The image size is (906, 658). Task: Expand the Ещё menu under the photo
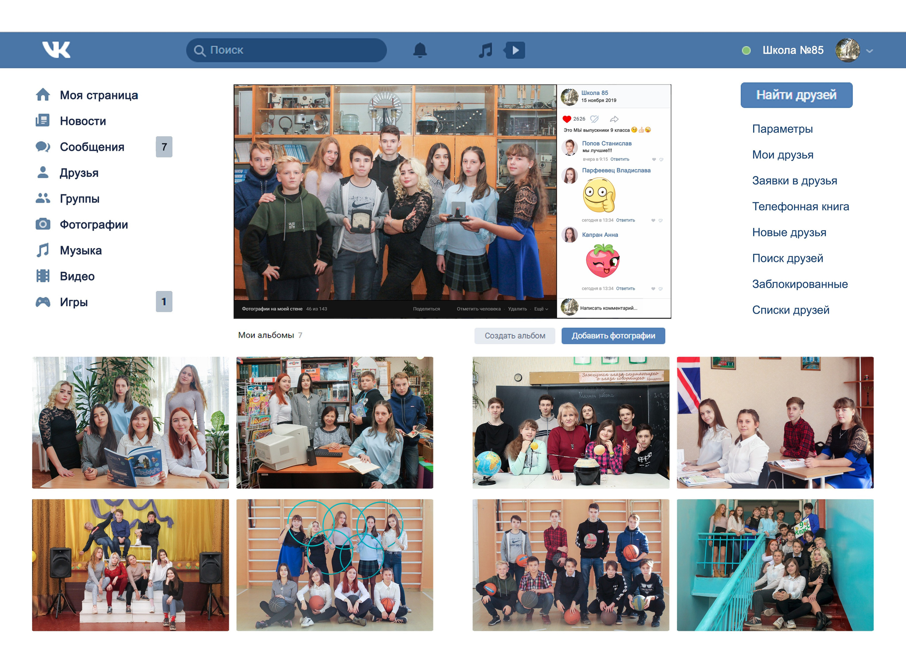pos(541,309)
